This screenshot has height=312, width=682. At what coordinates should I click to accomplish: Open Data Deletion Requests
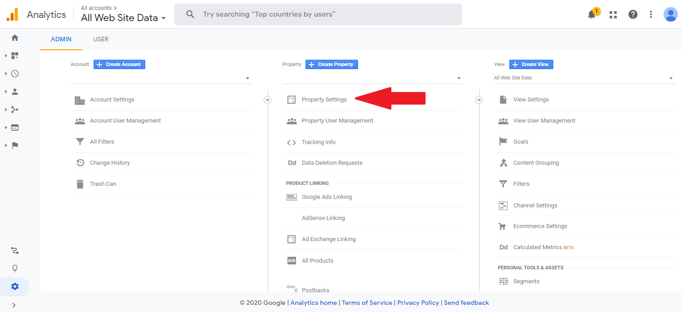(x=332, y=163)
